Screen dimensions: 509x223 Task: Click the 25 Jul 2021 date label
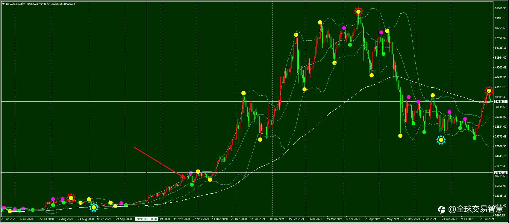(487, 219)
